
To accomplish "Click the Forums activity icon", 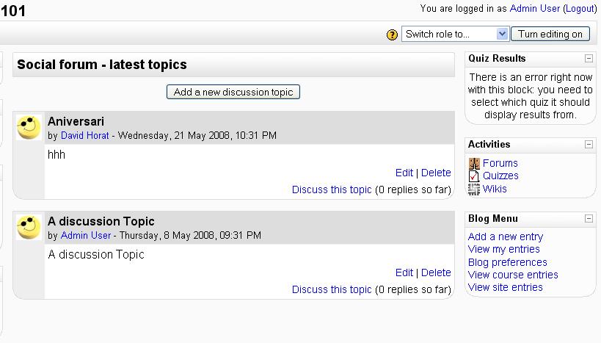I will click(474, 164).
